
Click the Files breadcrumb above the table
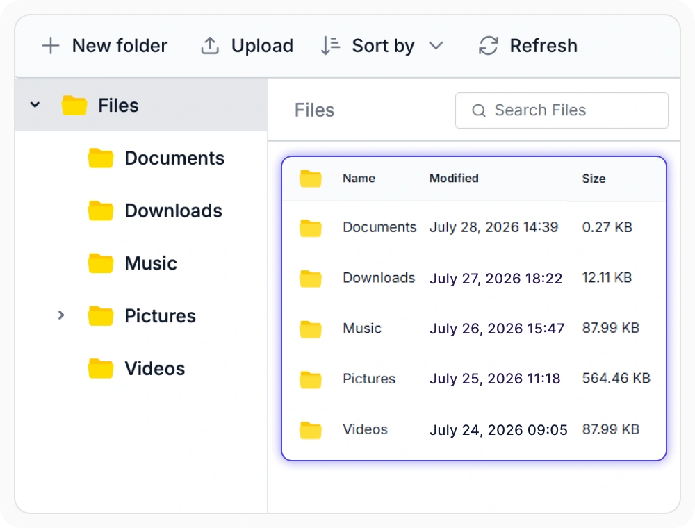pos(315,110)
